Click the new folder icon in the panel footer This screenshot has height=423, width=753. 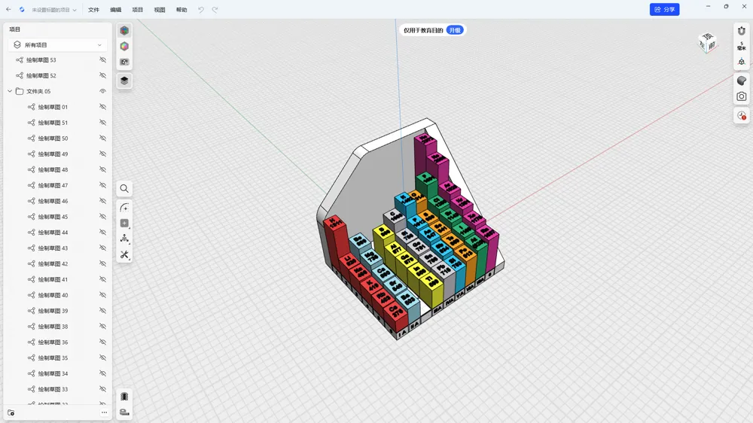(11, 413)
